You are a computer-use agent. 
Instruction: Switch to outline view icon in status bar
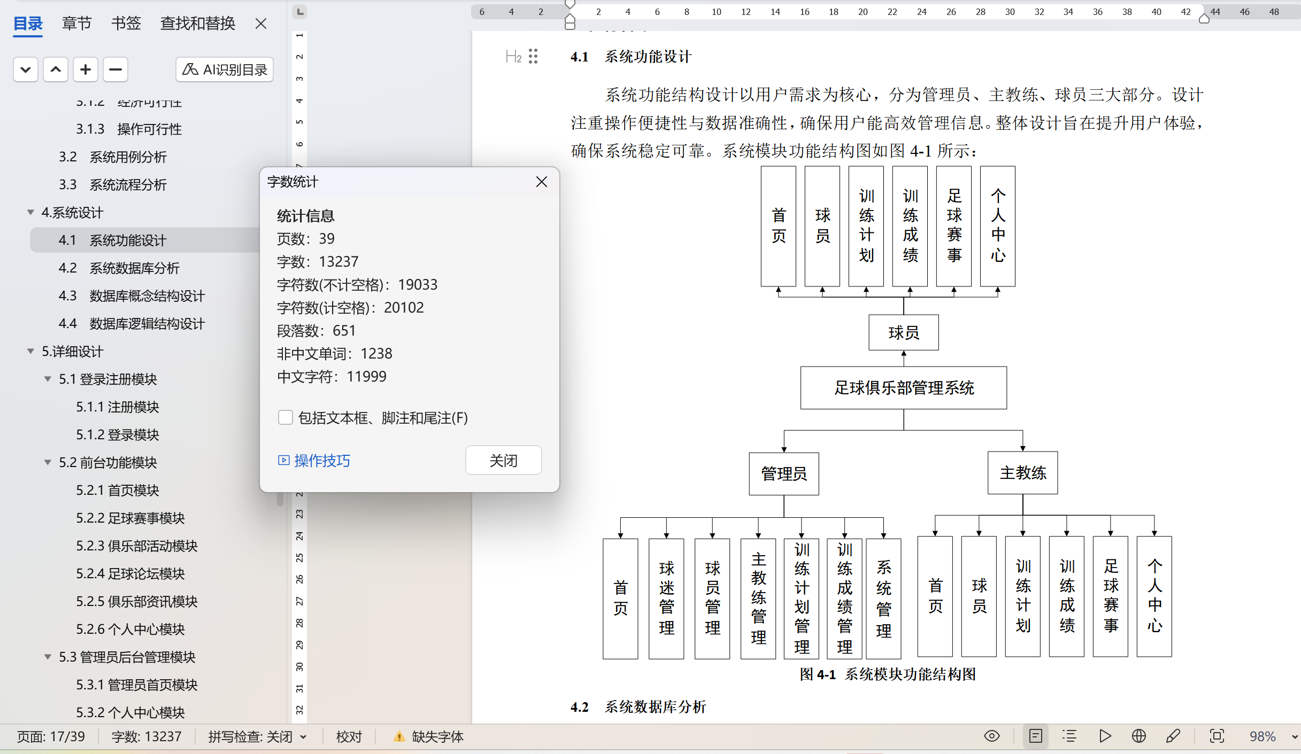(x=1069, y=736)
